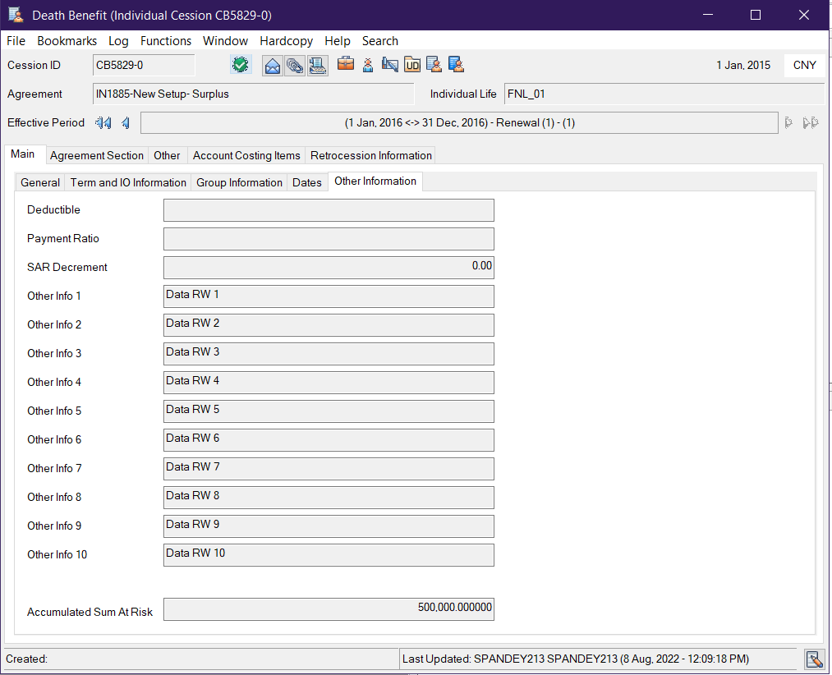
Task: Click the Deductible input field
Action: tap(329, 210)
